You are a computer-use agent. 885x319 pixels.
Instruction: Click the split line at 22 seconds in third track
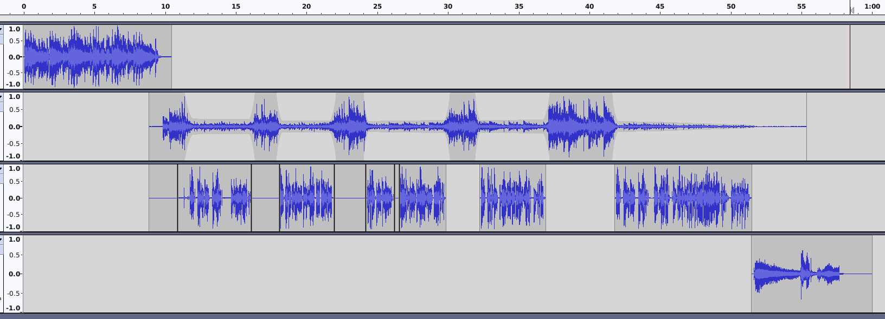(334, 198)
